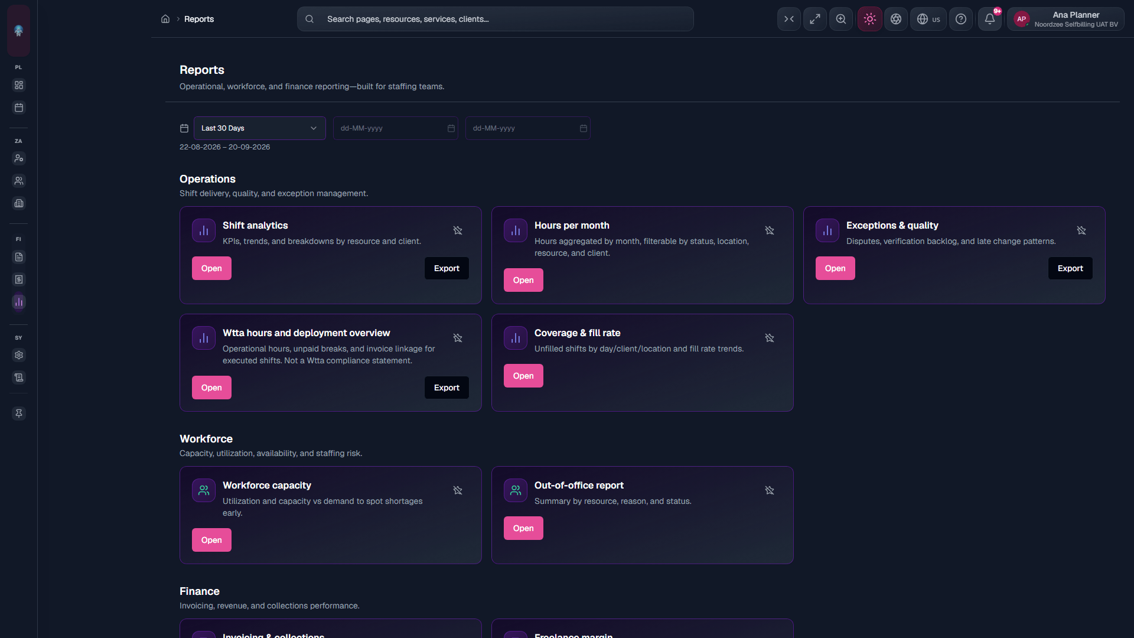Pin the Exceptions & quality report

click(x=1081, y=230)
